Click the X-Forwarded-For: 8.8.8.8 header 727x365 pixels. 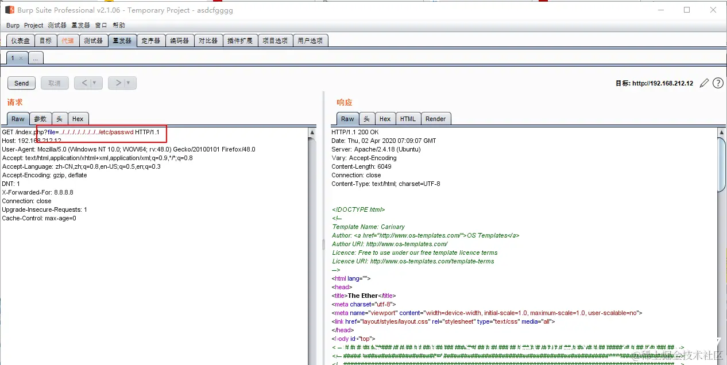tap(38, 193)
